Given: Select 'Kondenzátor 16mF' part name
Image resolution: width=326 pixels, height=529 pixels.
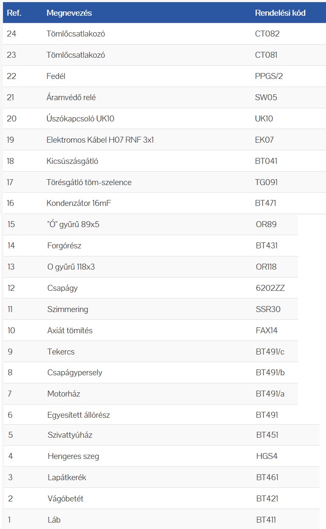Looking at the screenshot, I should coord(79,203).
